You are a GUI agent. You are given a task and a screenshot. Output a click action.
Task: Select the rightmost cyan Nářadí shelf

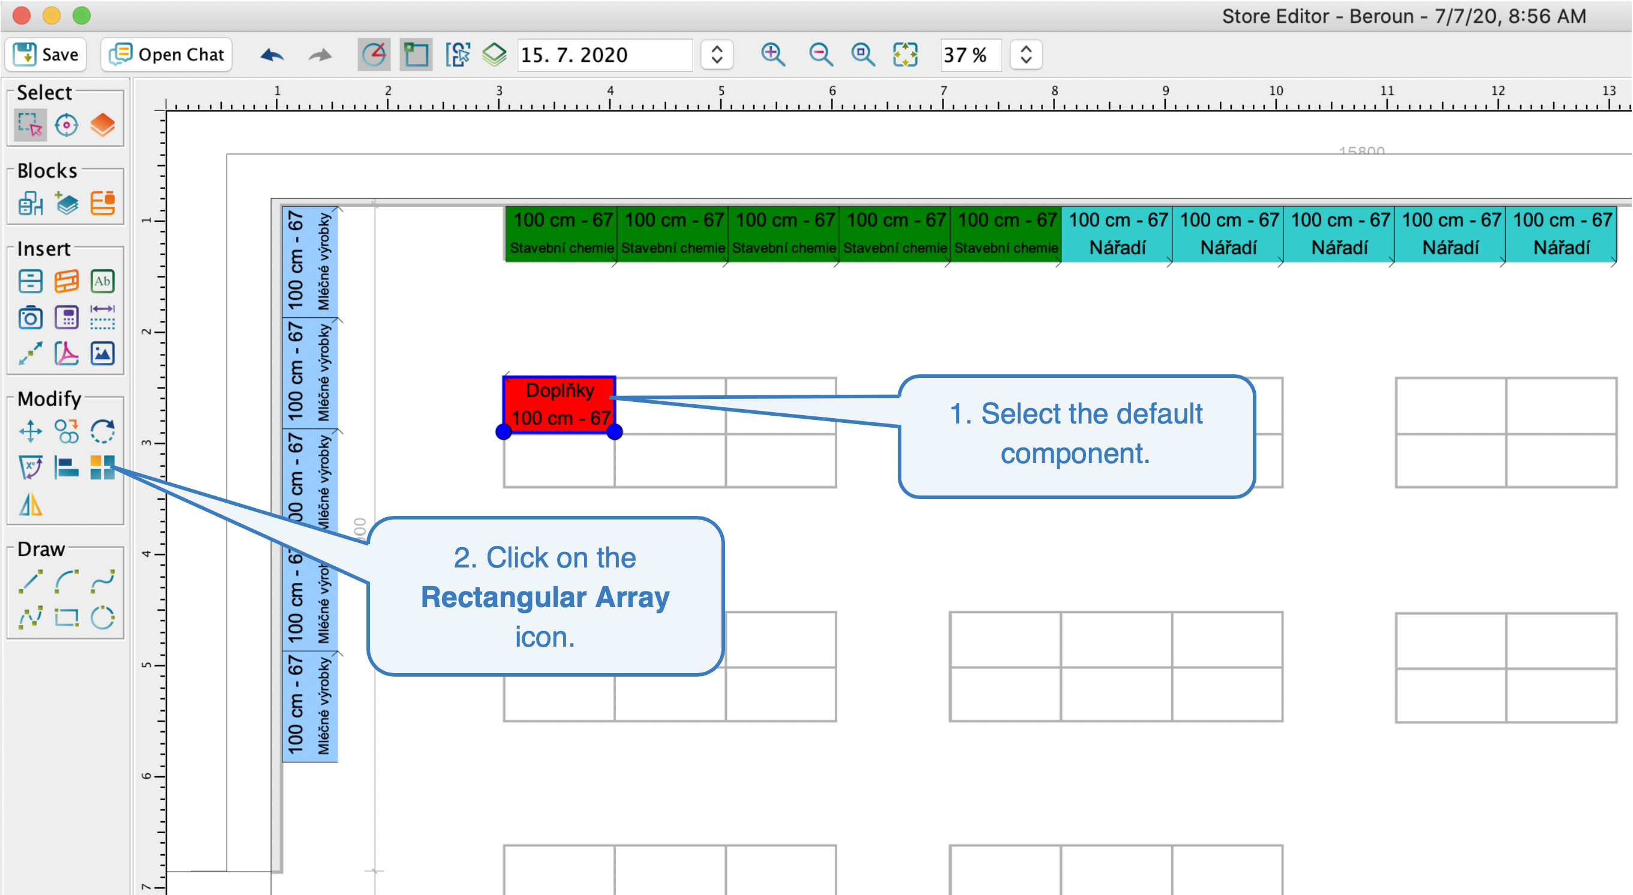click(x=1560, y=233)
